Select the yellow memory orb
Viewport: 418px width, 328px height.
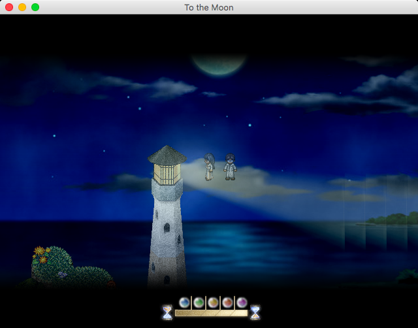[x=213, y=303]
